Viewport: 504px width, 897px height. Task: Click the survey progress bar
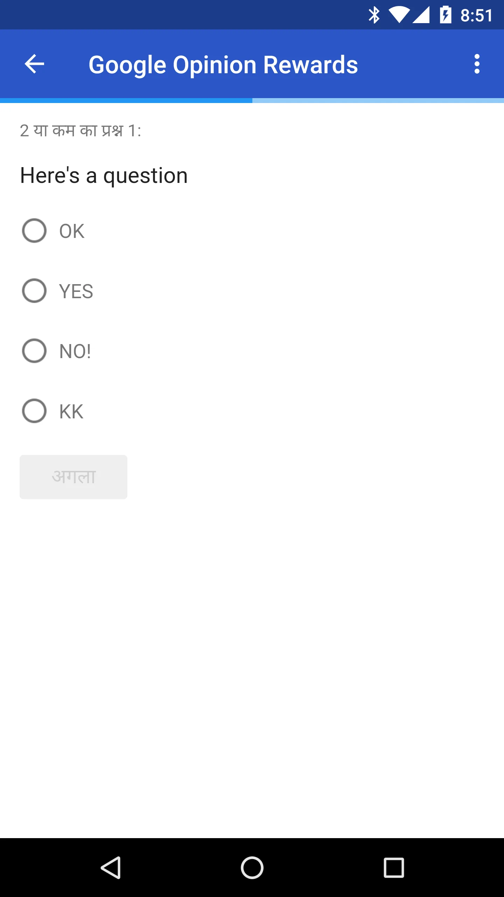coord(252,101)
